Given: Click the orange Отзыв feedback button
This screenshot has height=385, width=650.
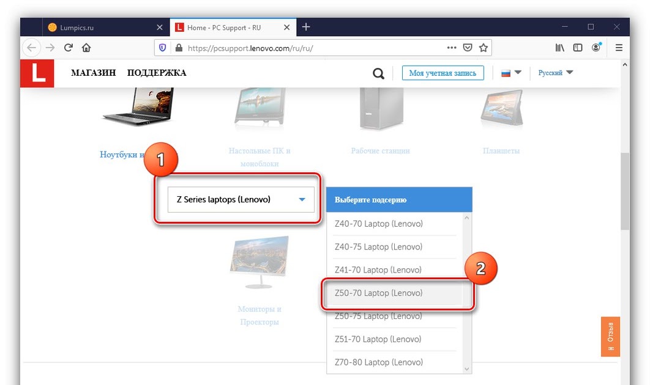Looking at the screenshot, I should point(611,337).
